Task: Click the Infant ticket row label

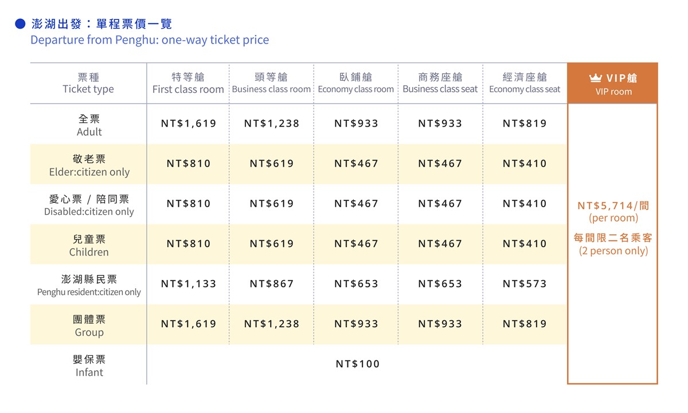Action: tap(89, 366)
